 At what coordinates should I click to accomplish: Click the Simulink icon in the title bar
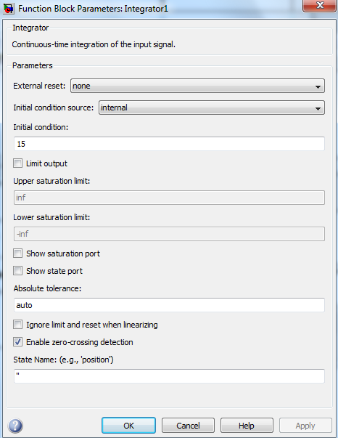pyautogui.click(x=9, y=9)
